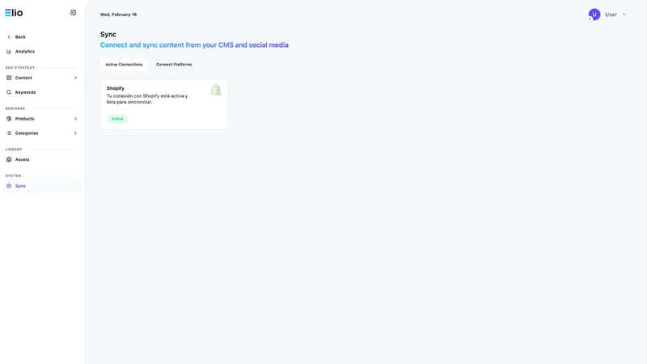Click the date 'Wed, February 18'
647x364 pixels.
click(118, 15)
